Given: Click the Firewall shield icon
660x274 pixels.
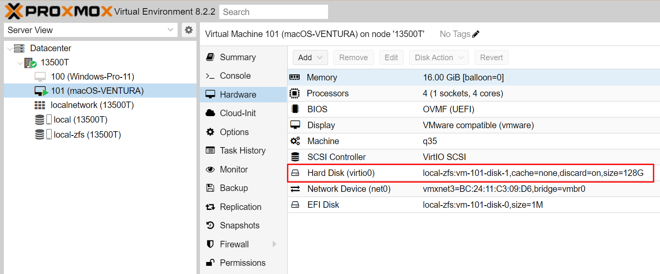Looking at the screenshot, I should pos(210,244).
